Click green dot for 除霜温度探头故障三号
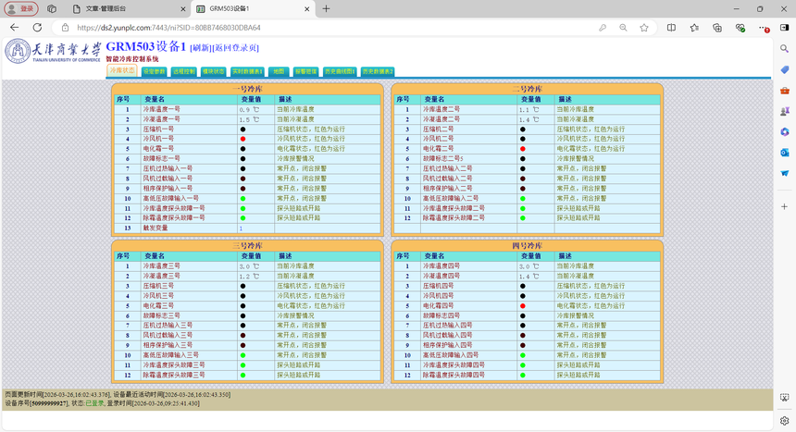This screenshot has width=796, height=432. 243,376
